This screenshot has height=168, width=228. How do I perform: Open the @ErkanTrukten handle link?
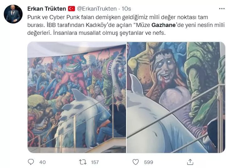(x=97, y=9)
